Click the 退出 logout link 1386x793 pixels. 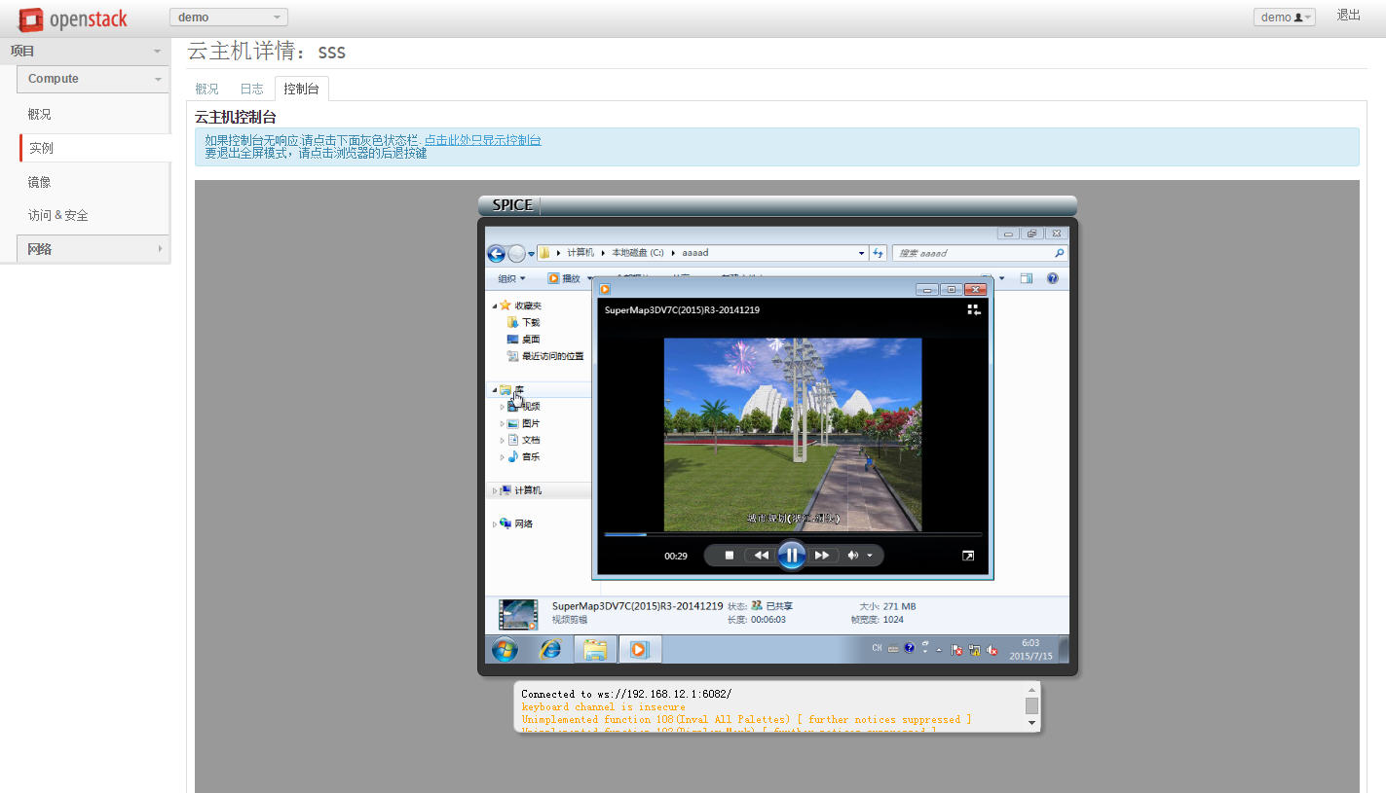[x=1348, y=16]
